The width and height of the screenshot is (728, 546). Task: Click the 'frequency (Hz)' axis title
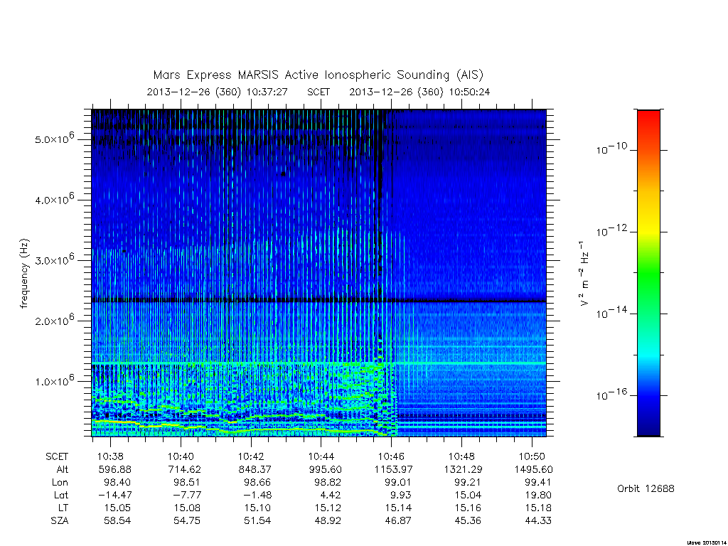[x=25, y=273]
